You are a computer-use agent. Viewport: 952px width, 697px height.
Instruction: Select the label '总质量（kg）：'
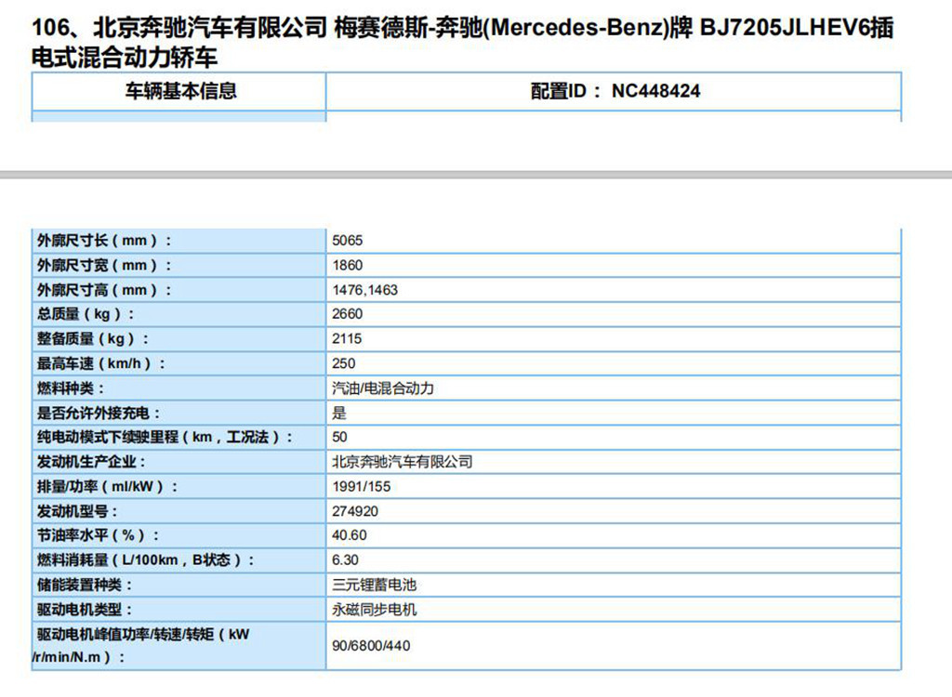[x=86, y=314]
